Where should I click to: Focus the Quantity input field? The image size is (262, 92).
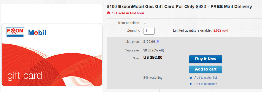[149, 31]
